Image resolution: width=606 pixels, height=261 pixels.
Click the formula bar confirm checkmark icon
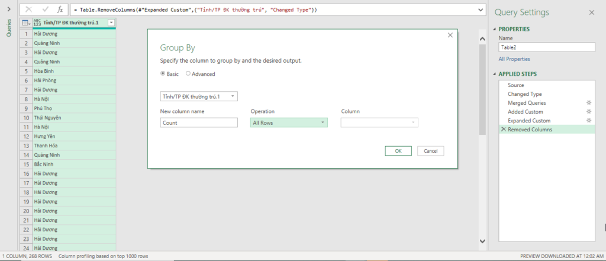(x=46, y=10)
